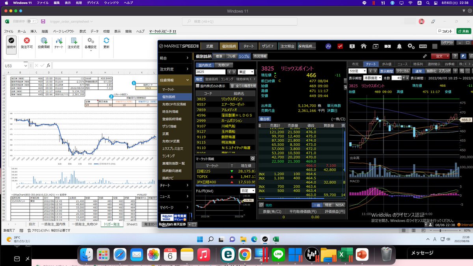Click the ログアウト button
Image resolution: width=473 pixels, height=266 pixels.
(x=447, y=43)
